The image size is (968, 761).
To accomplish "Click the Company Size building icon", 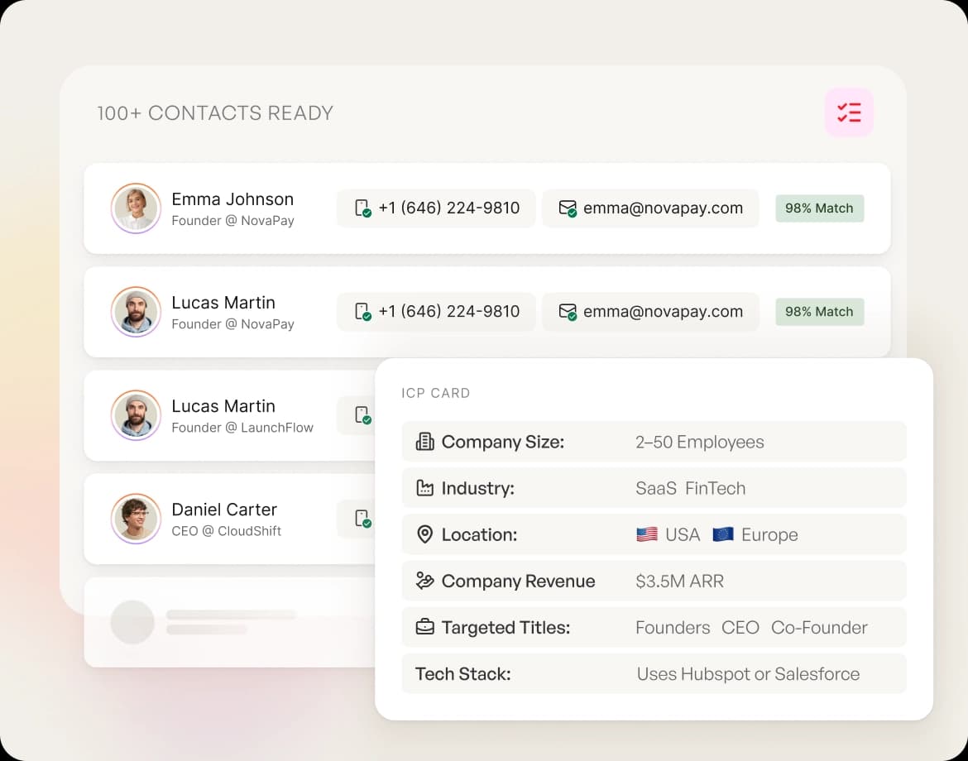I will (x=424, y=442).
